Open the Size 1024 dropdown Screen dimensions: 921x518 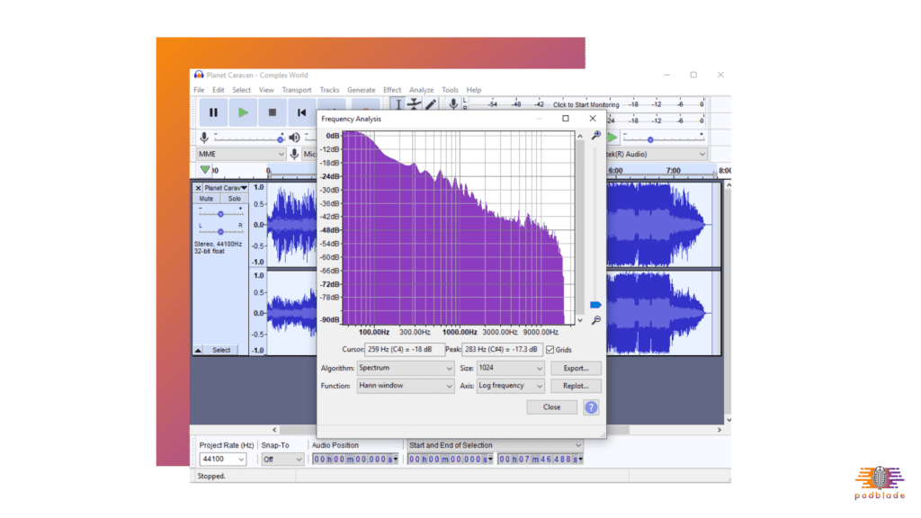pyautogui.click(x=511, y=368)
